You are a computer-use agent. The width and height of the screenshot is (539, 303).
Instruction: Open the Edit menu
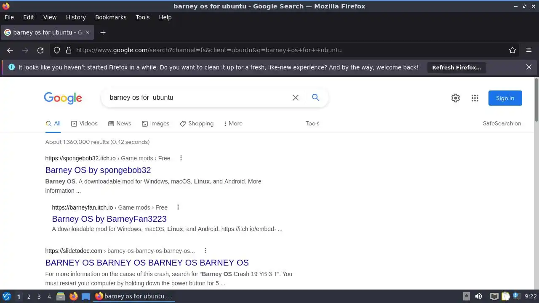[x=29, y=17]
